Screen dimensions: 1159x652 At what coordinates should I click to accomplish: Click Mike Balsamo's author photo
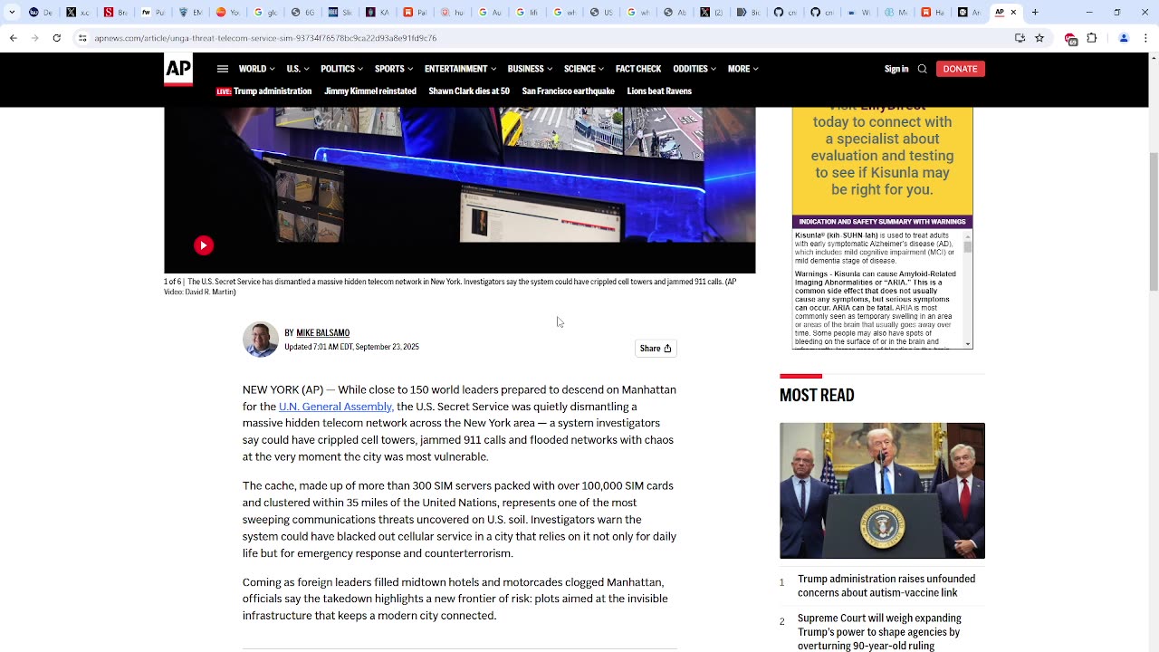261,340
